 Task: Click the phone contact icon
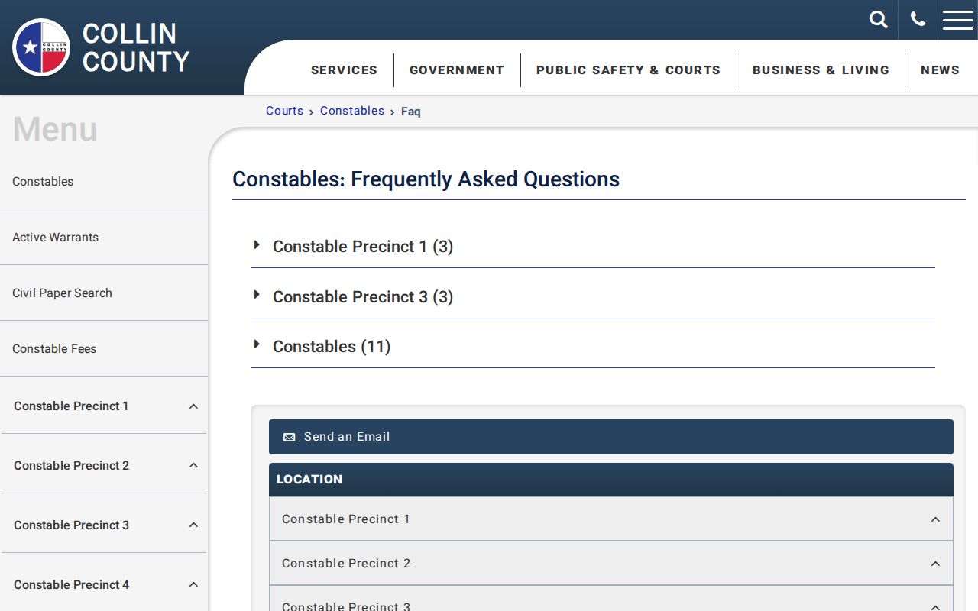[918, 20]
